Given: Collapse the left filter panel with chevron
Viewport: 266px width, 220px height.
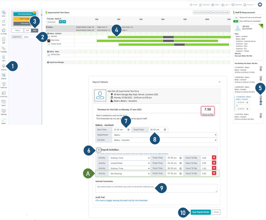Looking at the screenshot, I should [41, 15].
